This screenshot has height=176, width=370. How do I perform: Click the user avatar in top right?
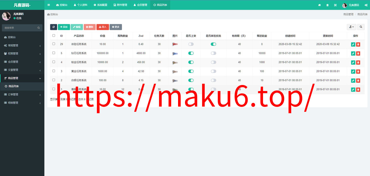click(x=345, y=5)
